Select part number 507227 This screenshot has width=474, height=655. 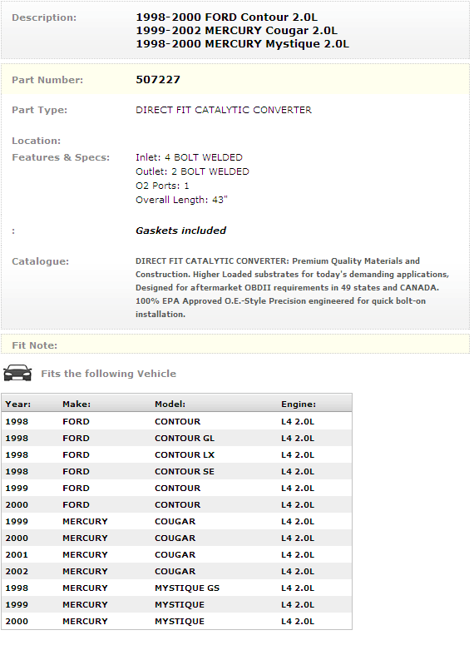(158, 79)
